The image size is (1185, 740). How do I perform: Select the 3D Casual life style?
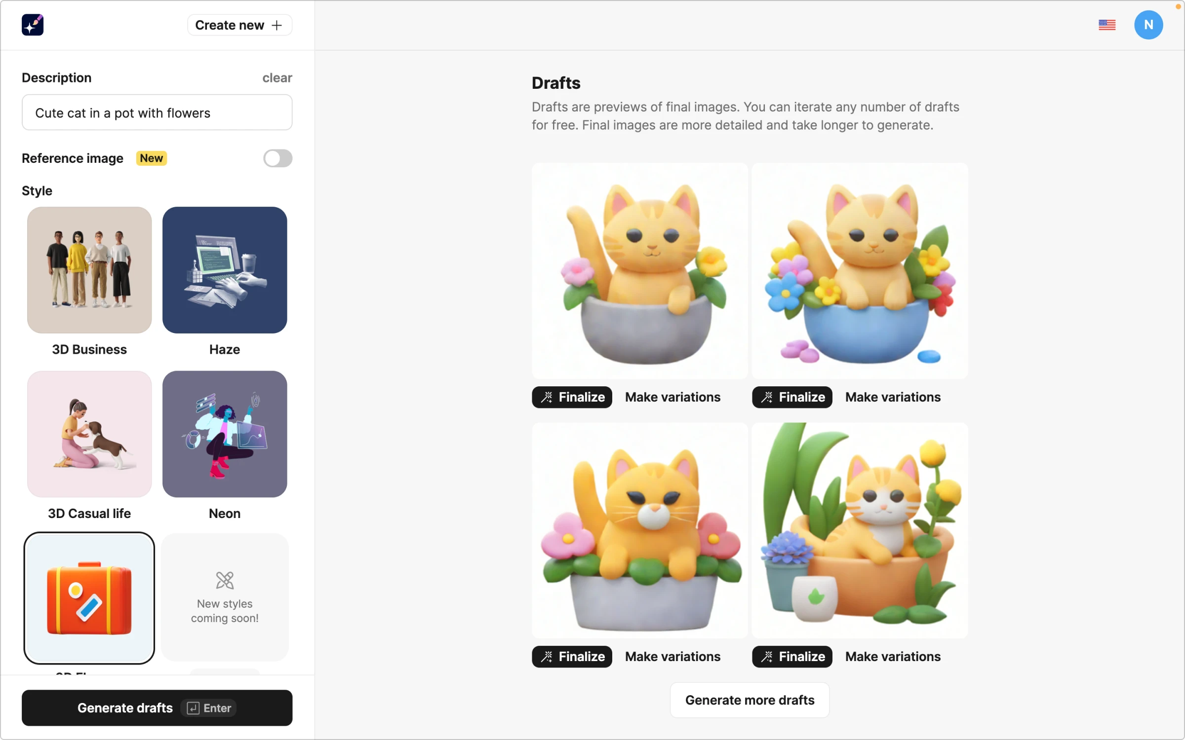(89, 434)
